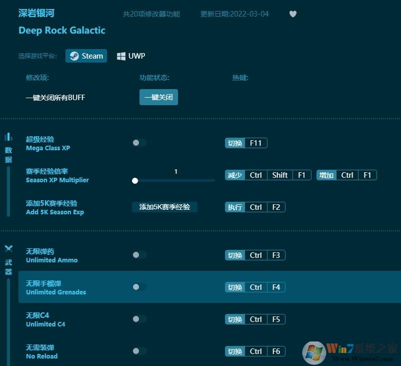This screenshot has width=401, height=366.
Task: Click the heart favorite icon at top
Action: click(x=293, y=14)
